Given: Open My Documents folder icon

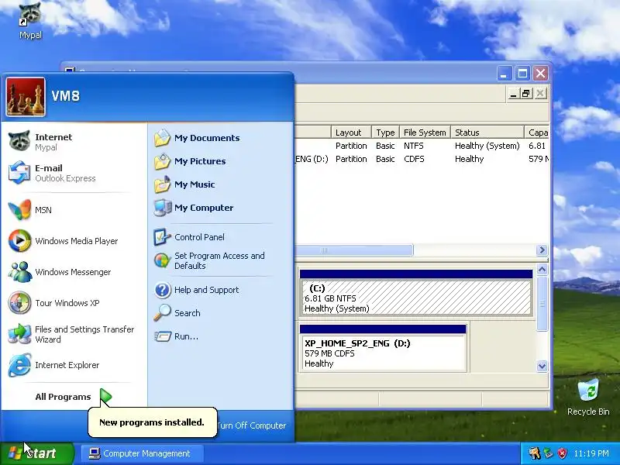Looking at the screenshot, I should [162, 138].
